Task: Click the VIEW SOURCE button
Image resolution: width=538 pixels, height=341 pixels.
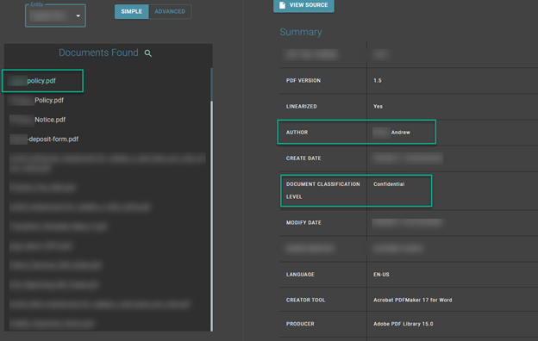Action: click(x=303, y=5)
